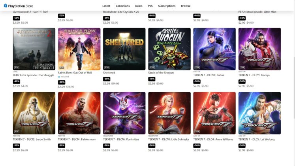Click the -40% badge under RER2 The Struggle
295x166 pixels.
point(16,81)
